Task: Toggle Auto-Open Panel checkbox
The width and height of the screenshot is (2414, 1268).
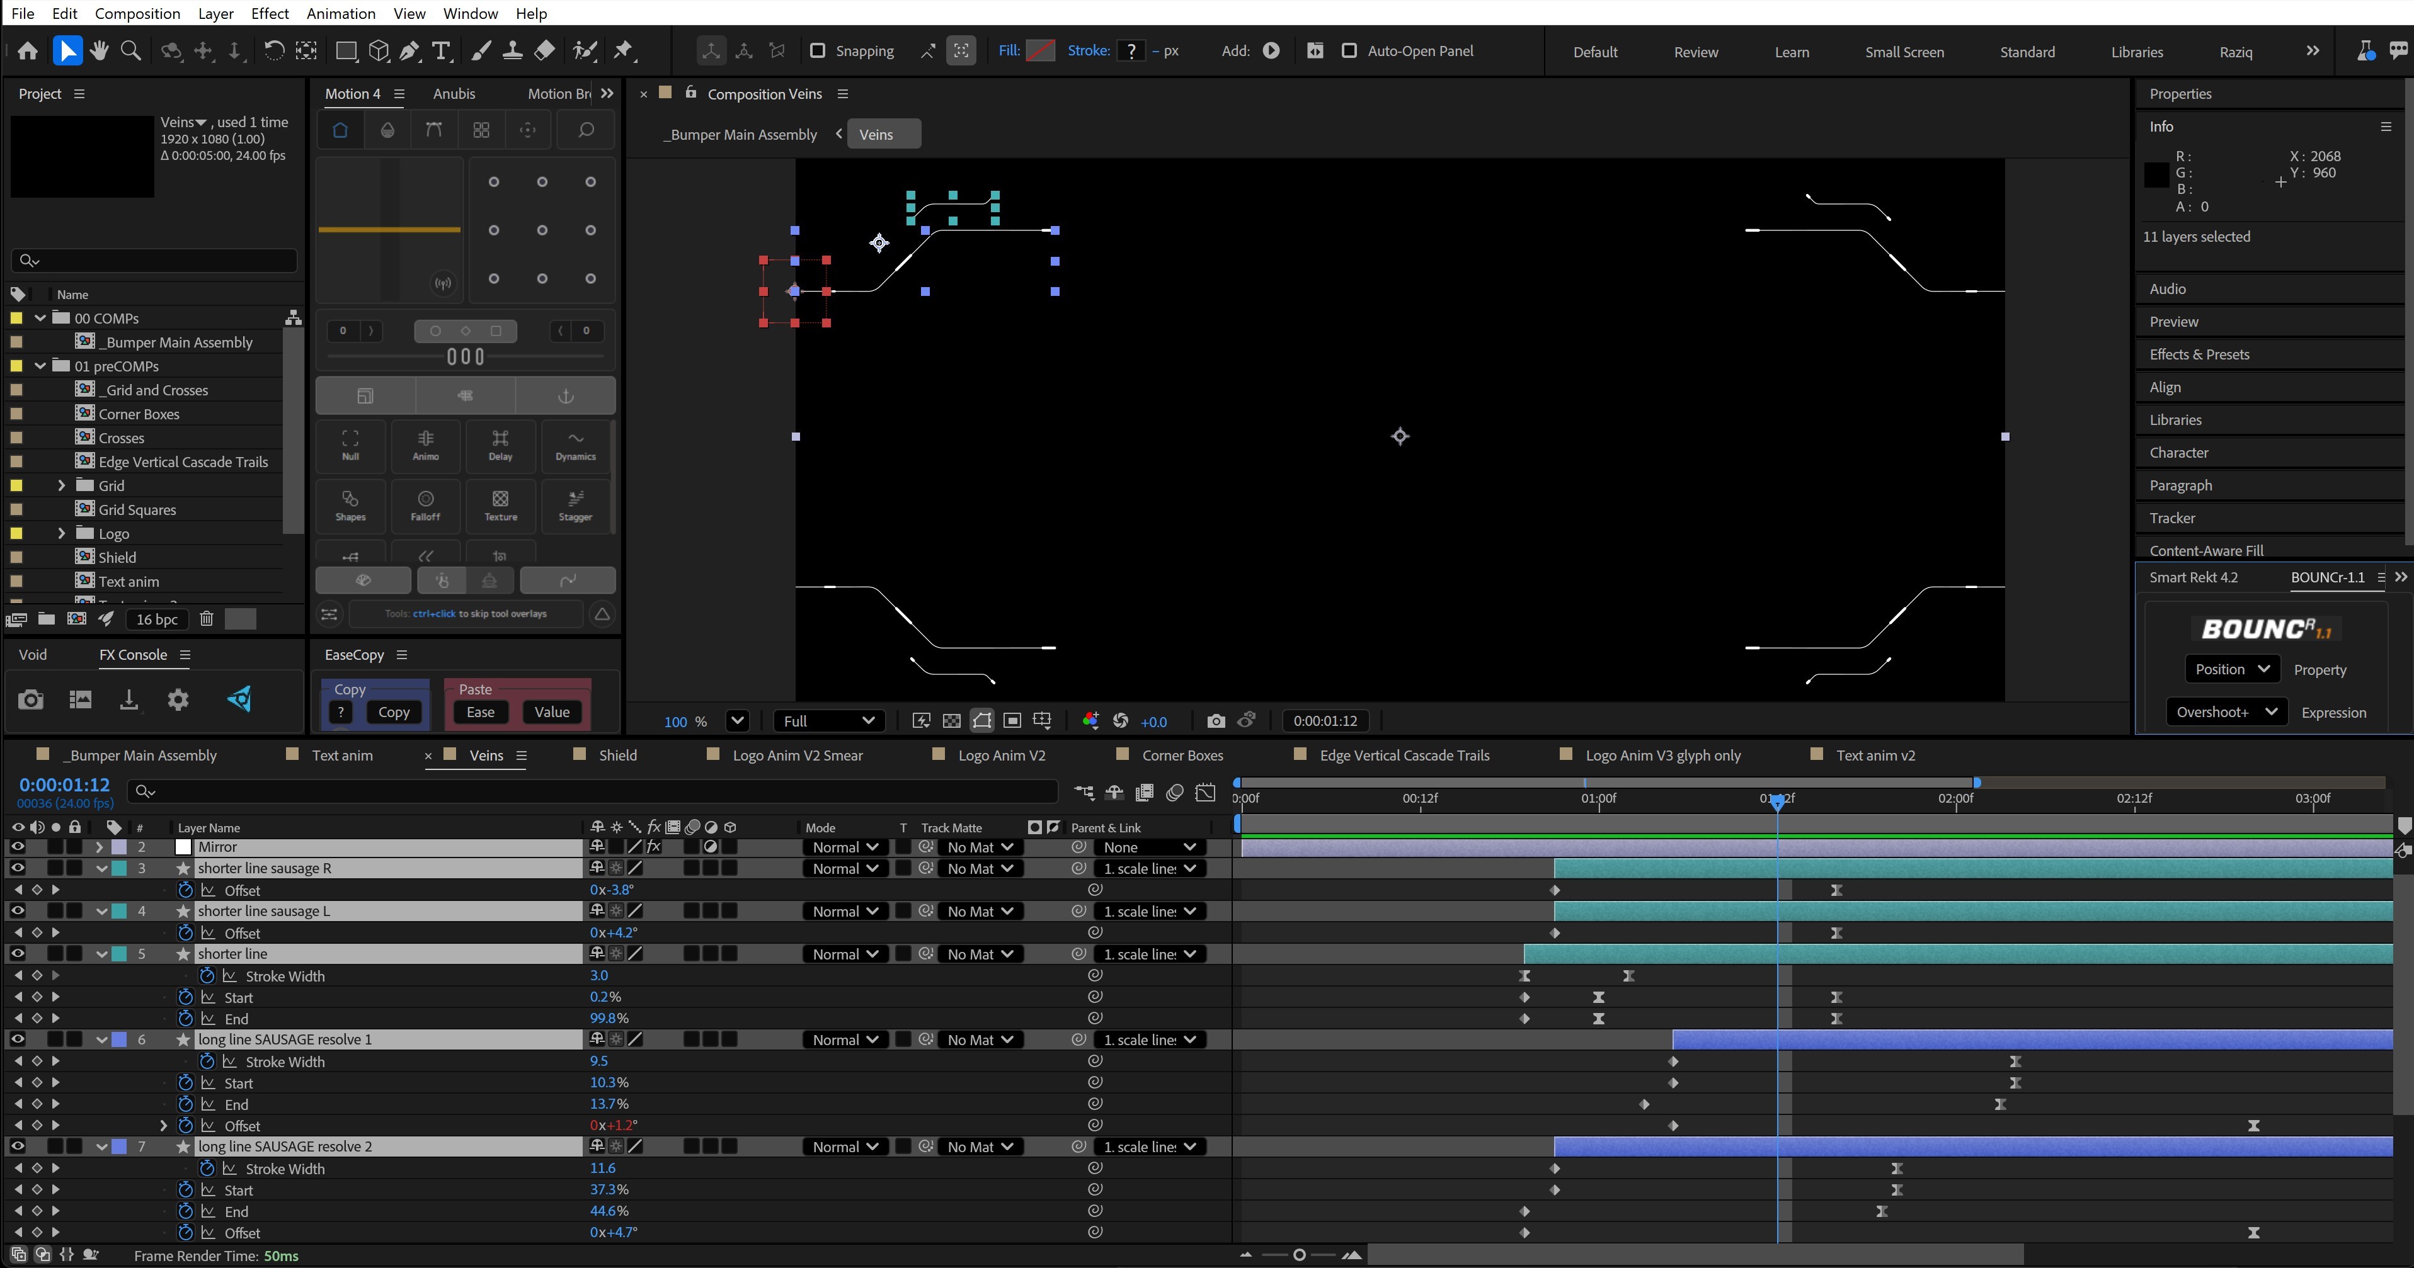Action: (x=1349, y=50)
